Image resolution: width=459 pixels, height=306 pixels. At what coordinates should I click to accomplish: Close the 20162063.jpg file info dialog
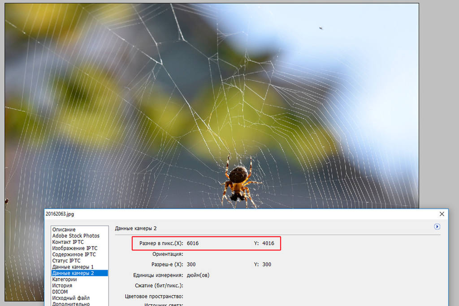tap(442, 214)
